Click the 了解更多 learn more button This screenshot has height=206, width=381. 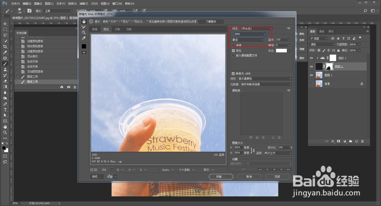[211, 22]
